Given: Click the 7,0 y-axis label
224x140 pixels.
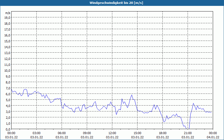Looking at the screenshot, I should click(x=8, y=88).
